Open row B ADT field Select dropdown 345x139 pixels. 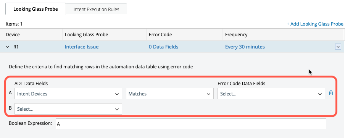68,109
